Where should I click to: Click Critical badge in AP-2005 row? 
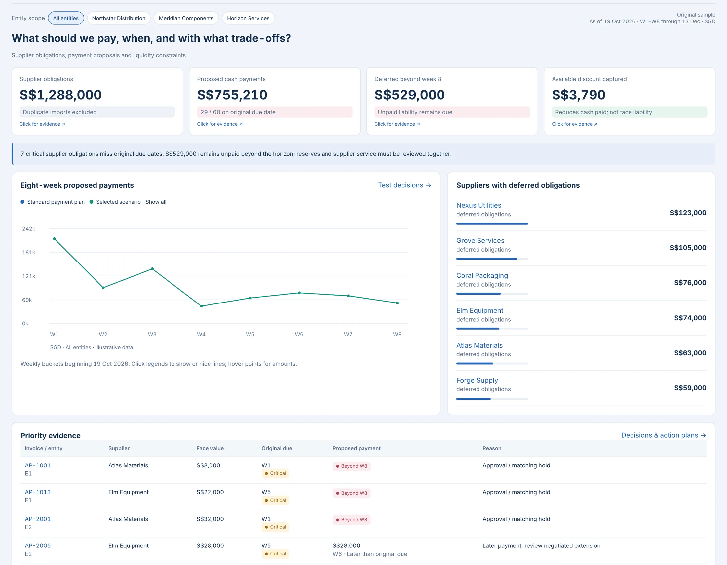pyautogui.click(x=275, y=554)
